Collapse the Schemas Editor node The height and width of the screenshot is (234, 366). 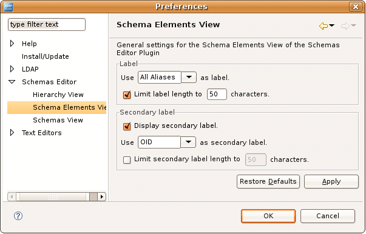(x=12, y=82)
